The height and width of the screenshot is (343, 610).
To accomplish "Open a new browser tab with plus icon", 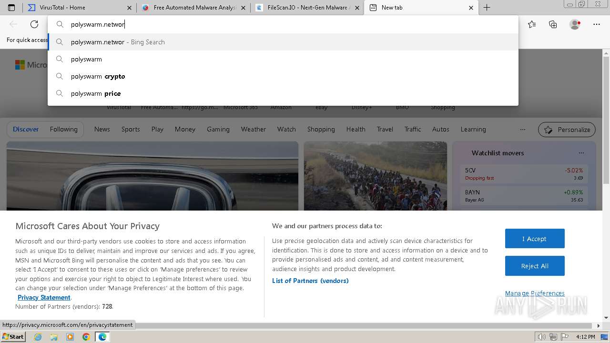I will tap(487, 8).
